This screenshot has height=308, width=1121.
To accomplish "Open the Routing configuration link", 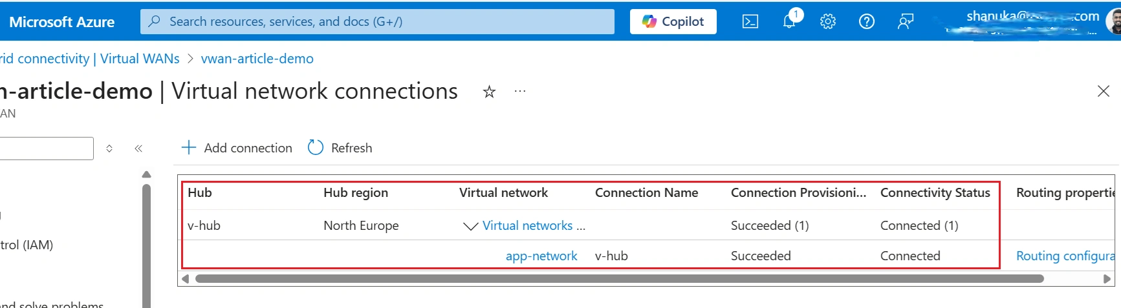I will click(x=1065, y=256).
